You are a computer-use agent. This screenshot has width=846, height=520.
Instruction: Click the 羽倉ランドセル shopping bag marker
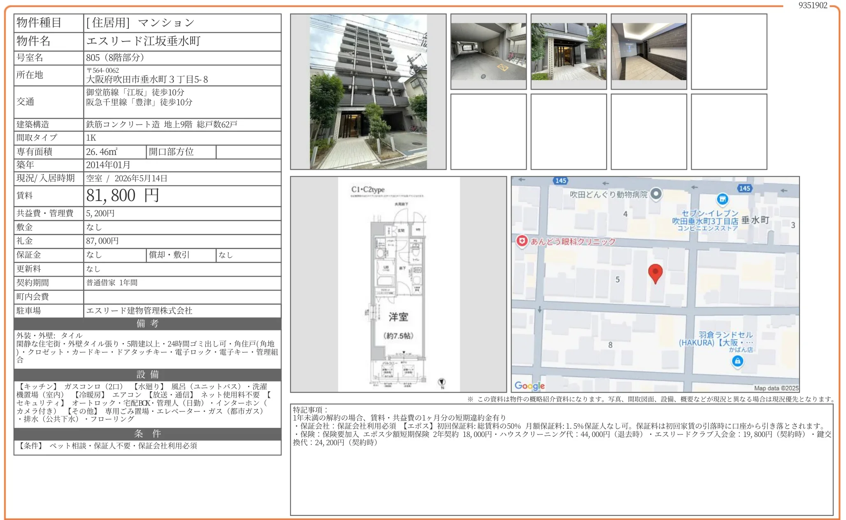point(737,361)
